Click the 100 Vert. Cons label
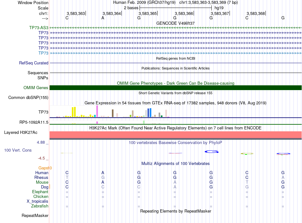The image size is (302, 223). [18, 150]
